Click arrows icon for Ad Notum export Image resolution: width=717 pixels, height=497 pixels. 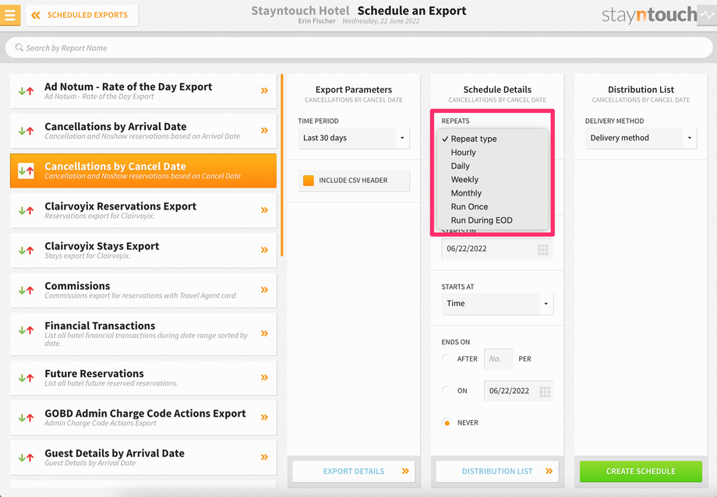[26, 91]
